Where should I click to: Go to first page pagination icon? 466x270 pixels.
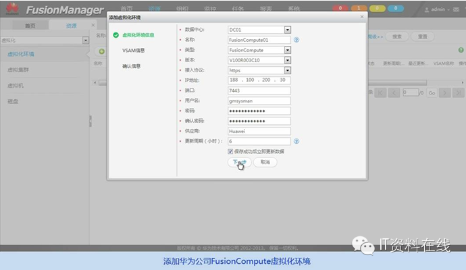point(380,92)
